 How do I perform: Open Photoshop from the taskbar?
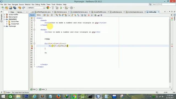26,96
